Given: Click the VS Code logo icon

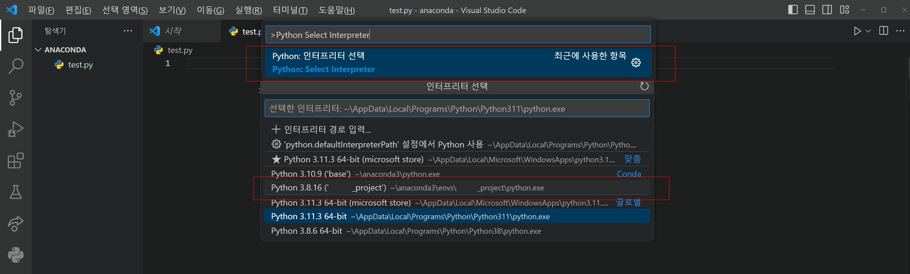Looking at the screenshot, I should (x=12, y=10).
